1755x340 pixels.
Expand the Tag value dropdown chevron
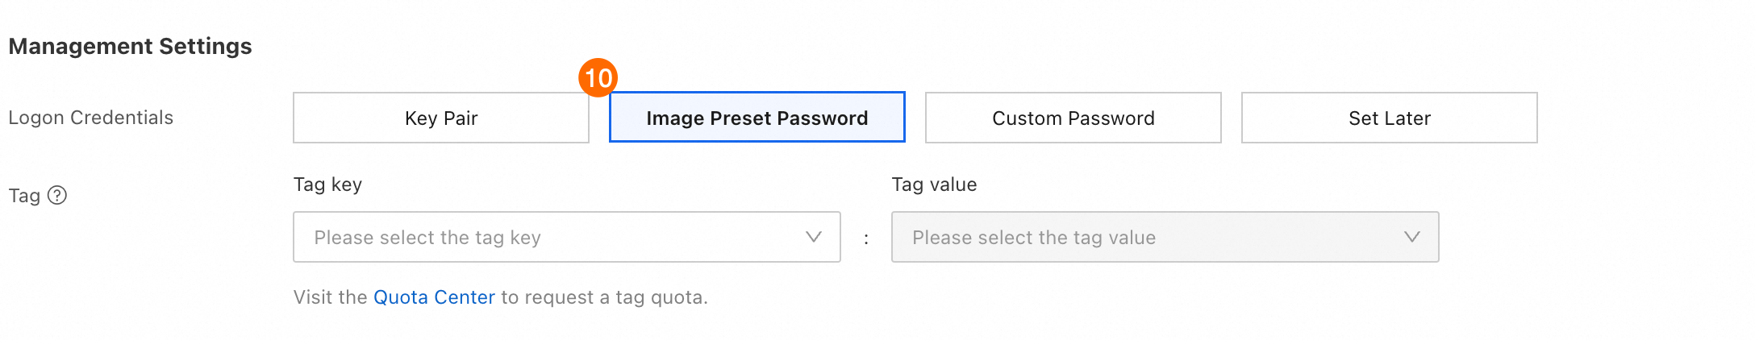point(1411,237)
